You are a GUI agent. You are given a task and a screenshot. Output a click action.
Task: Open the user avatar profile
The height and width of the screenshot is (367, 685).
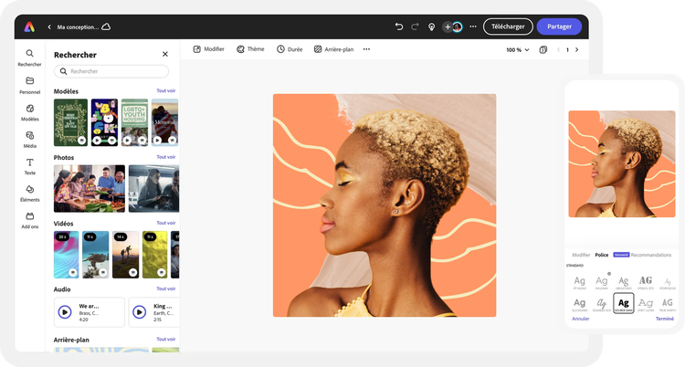(x=458, y=27)
